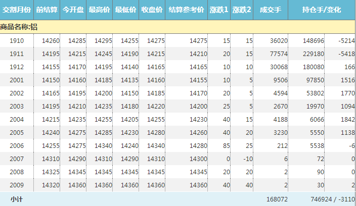The image size is (356, 206).
Task: Click the 2009 delivery month cell
Action: pos(17,185)
